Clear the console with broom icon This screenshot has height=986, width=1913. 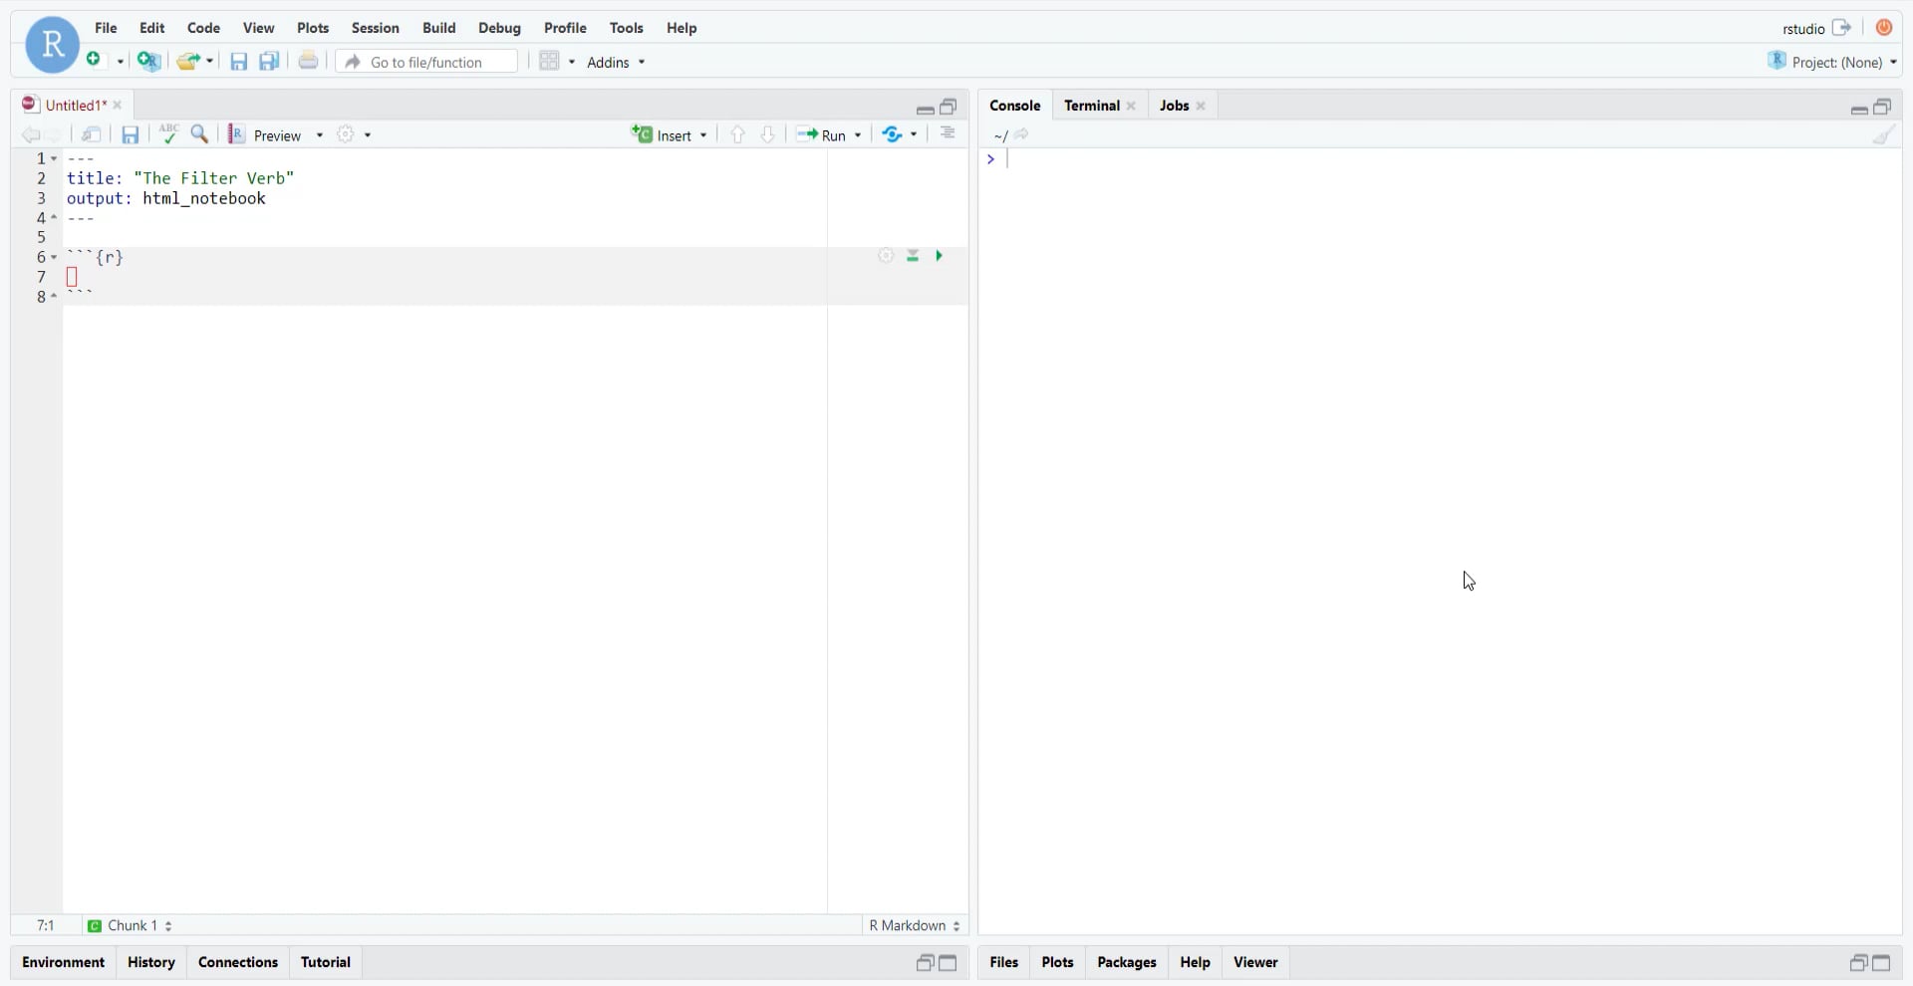(1883, 134)
